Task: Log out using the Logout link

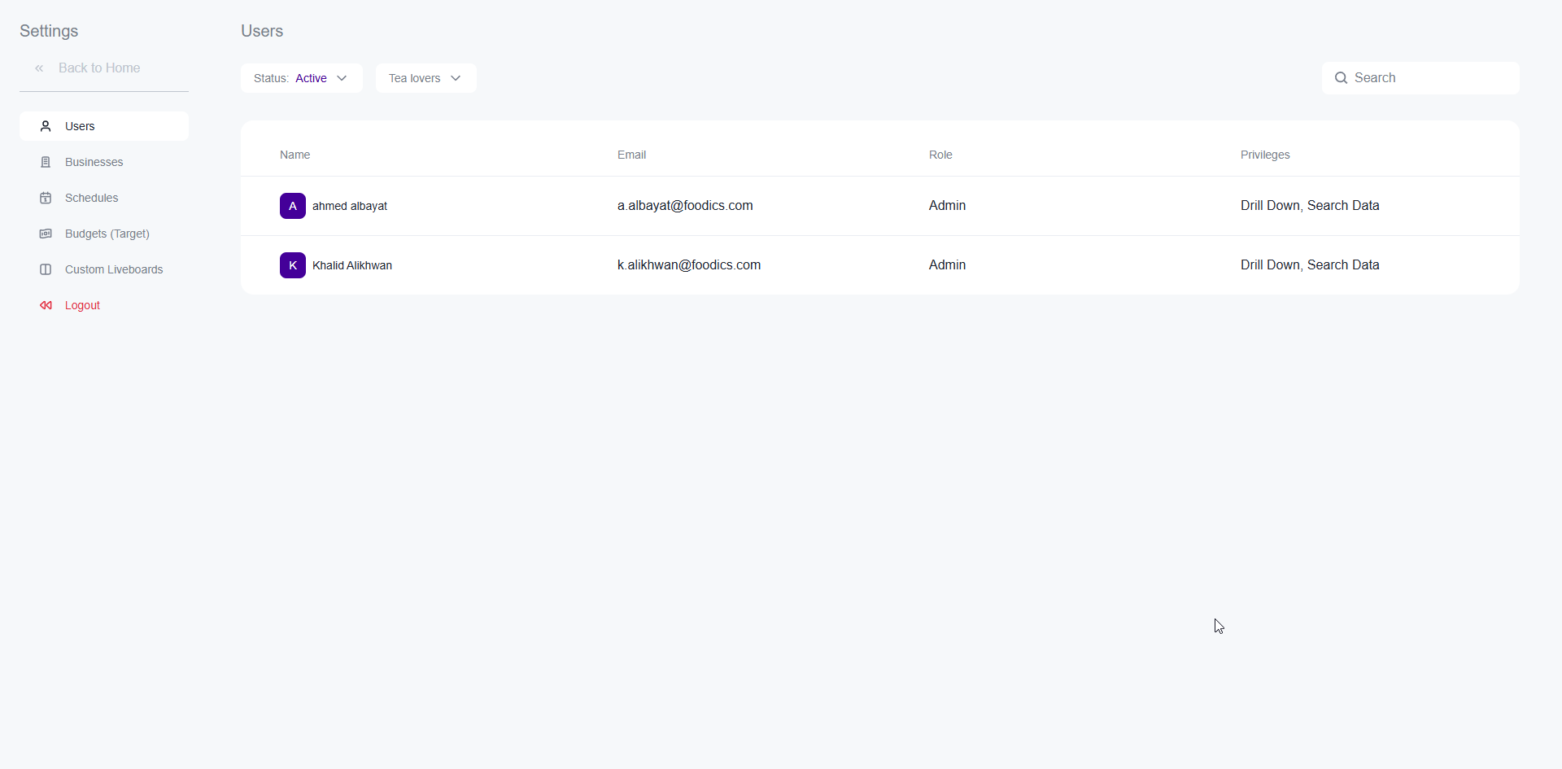Action: click(x=83, y=305)
